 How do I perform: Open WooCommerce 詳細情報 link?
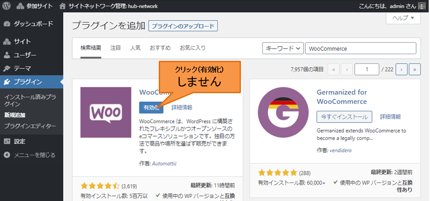pos(182,107)
